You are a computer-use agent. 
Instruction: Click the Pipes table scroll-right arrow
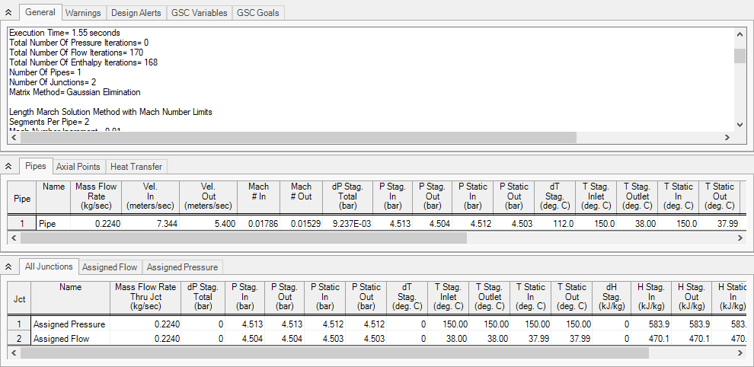pyautogui.click(x=740, y=238)
